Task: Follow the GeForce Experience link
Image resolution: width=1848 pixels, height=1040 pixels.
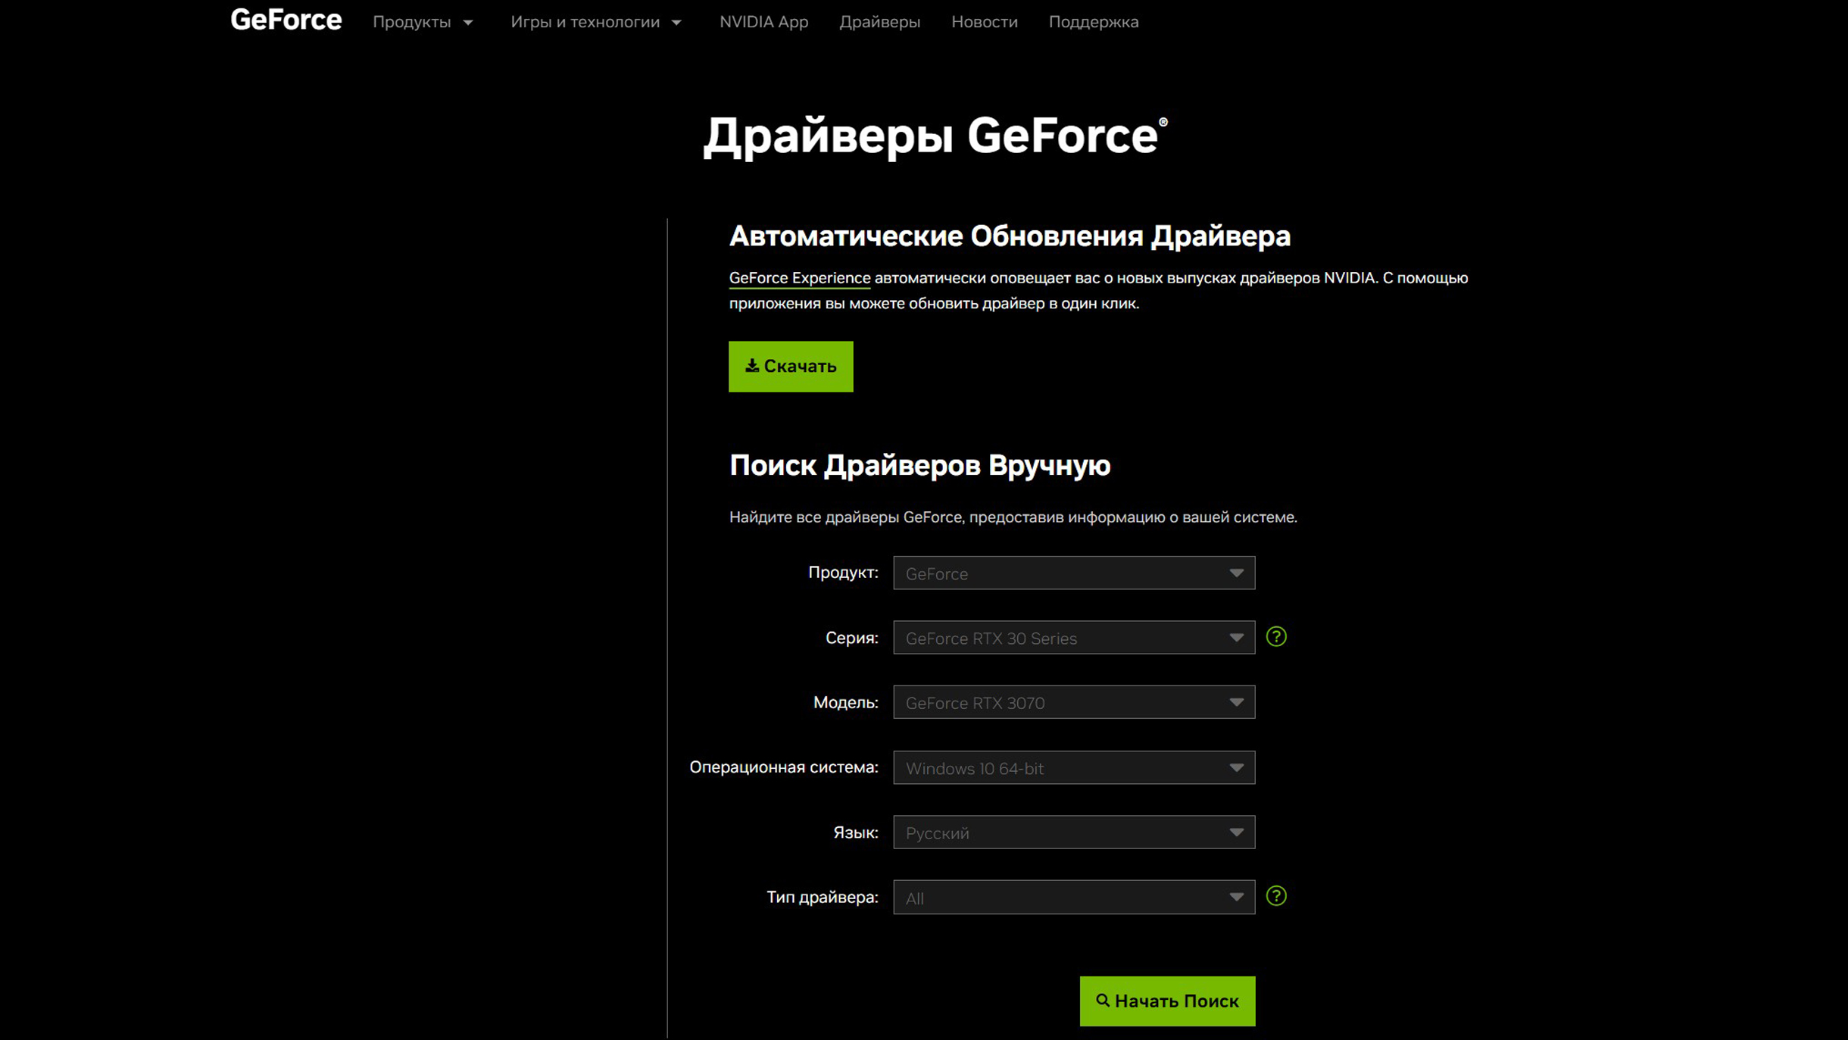Action: 799,278
